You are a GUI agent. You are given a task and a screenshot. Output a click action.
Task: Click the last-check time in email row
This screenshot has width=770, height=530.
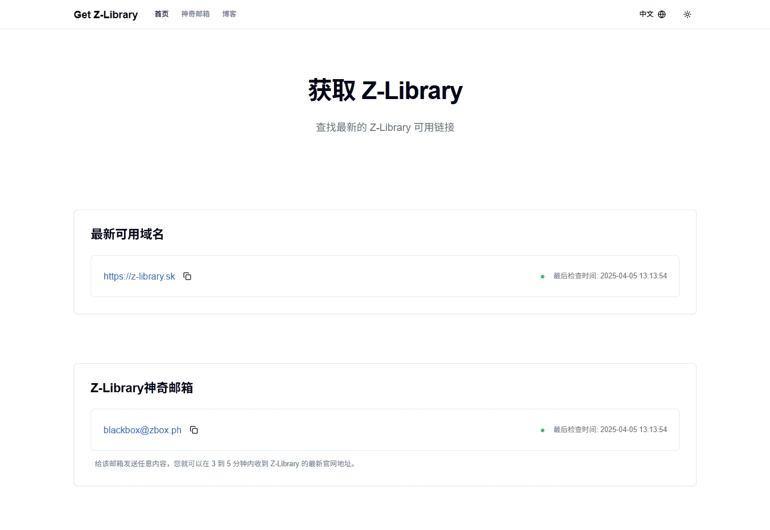click(610, 430)
